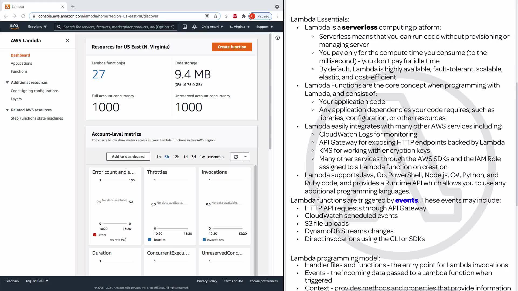Click the AWS logo home icon

pyautogui.click(x=14, y=26)
